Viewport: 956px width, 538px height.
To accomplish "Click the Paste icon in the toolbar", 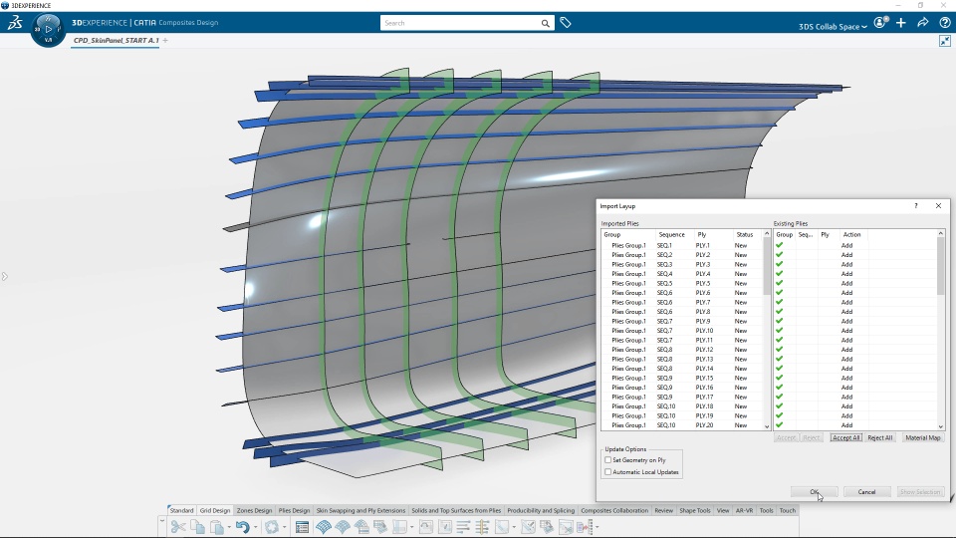I will [216, 527].
